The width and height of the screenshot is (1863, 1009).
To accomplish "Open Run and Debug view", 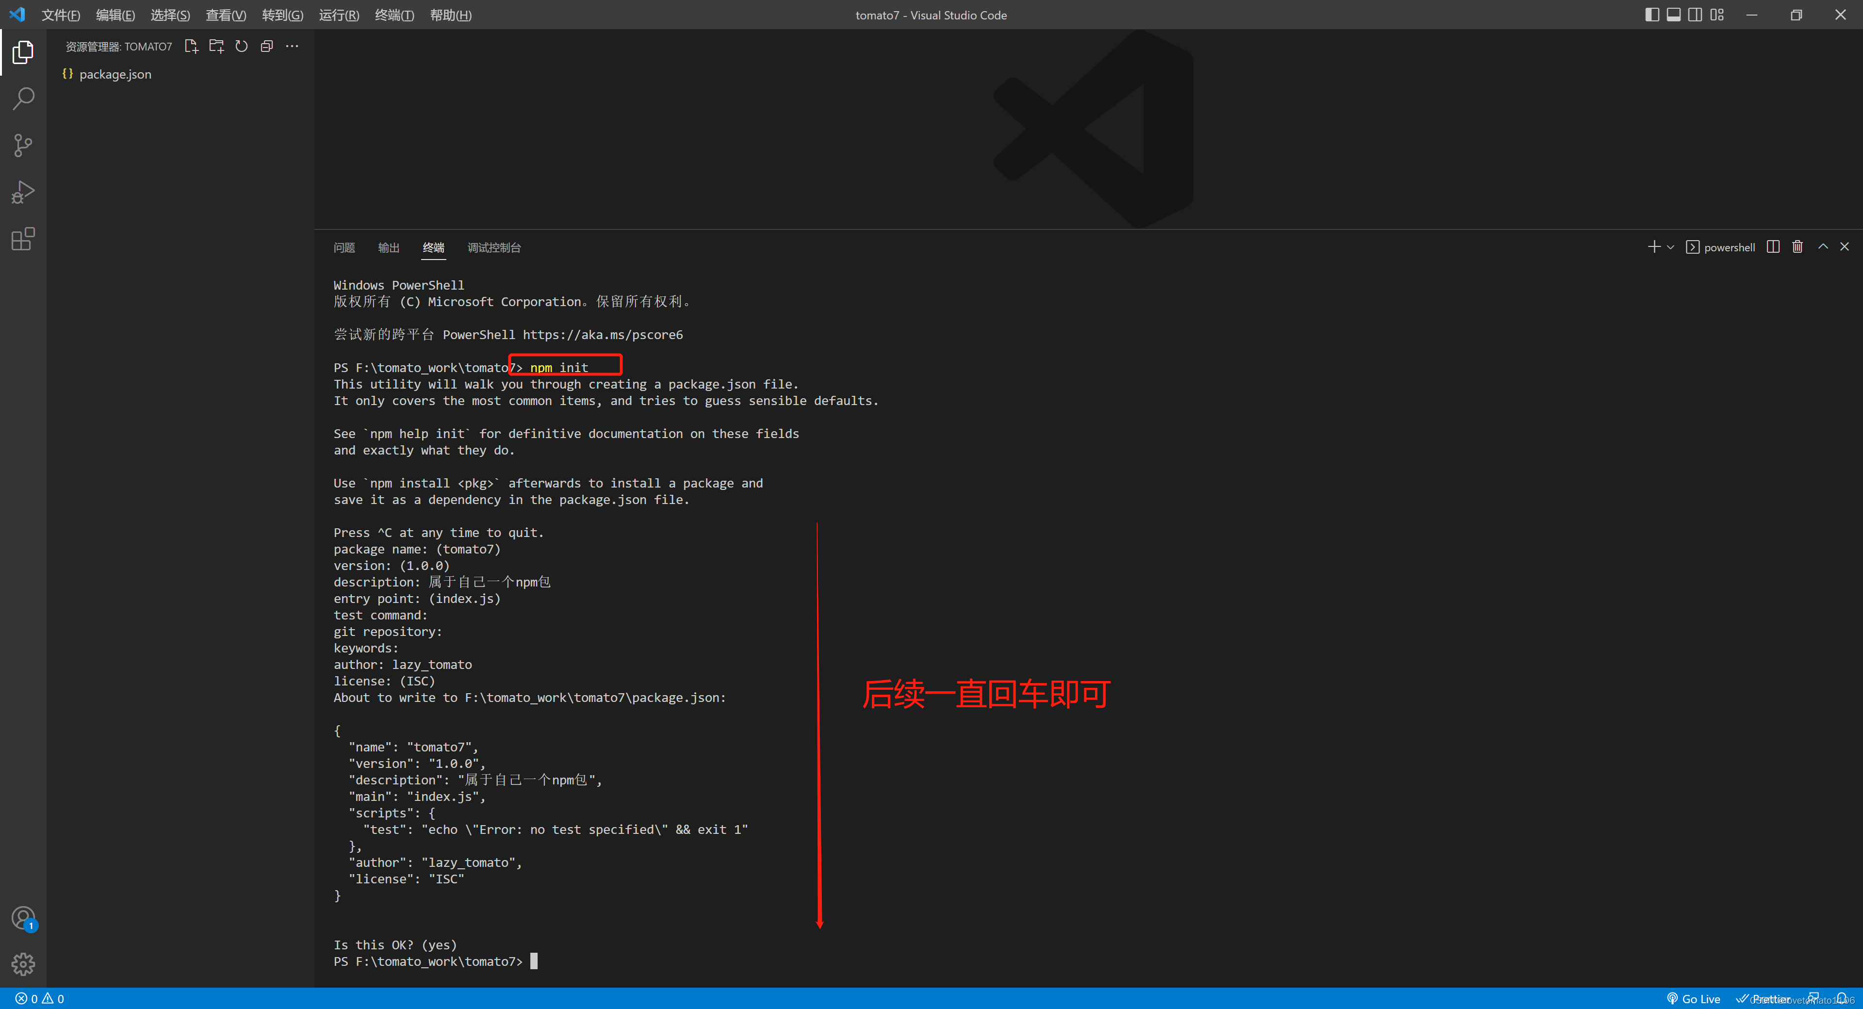I will (x=23, y=193).
